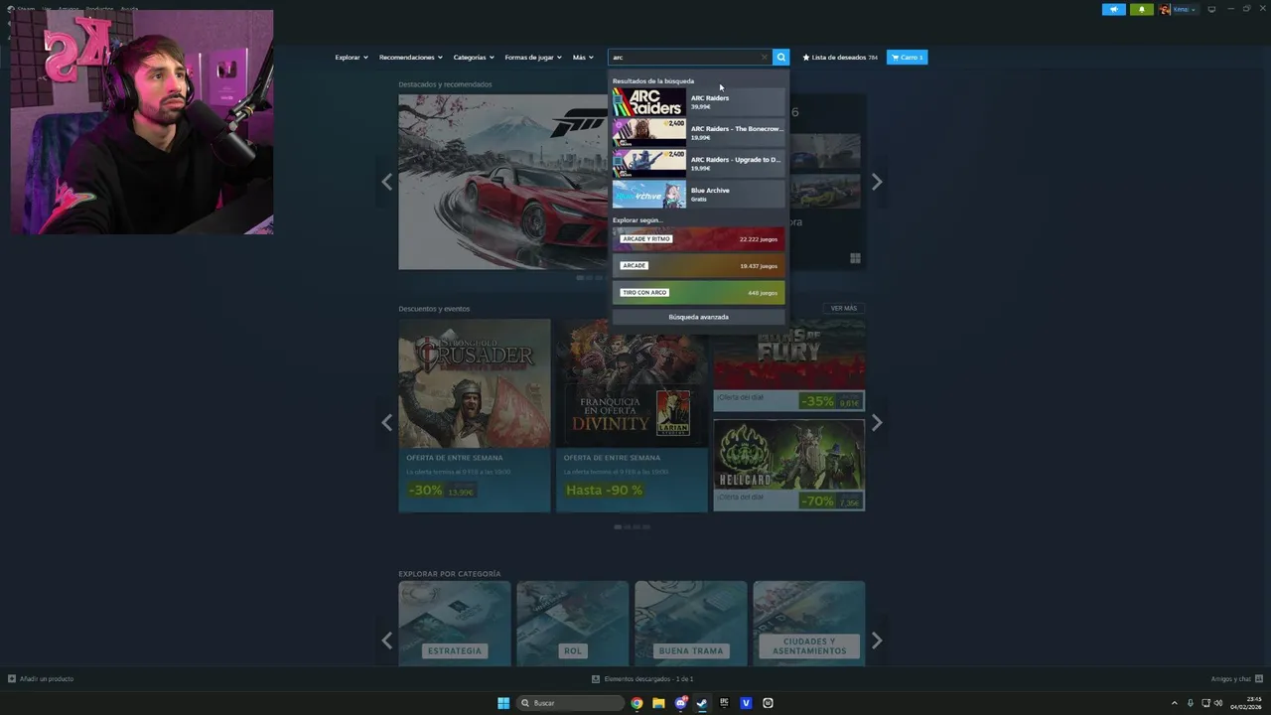Open Hellcard daily deal card
This screenshot has width=1271, height=715.
788,465
